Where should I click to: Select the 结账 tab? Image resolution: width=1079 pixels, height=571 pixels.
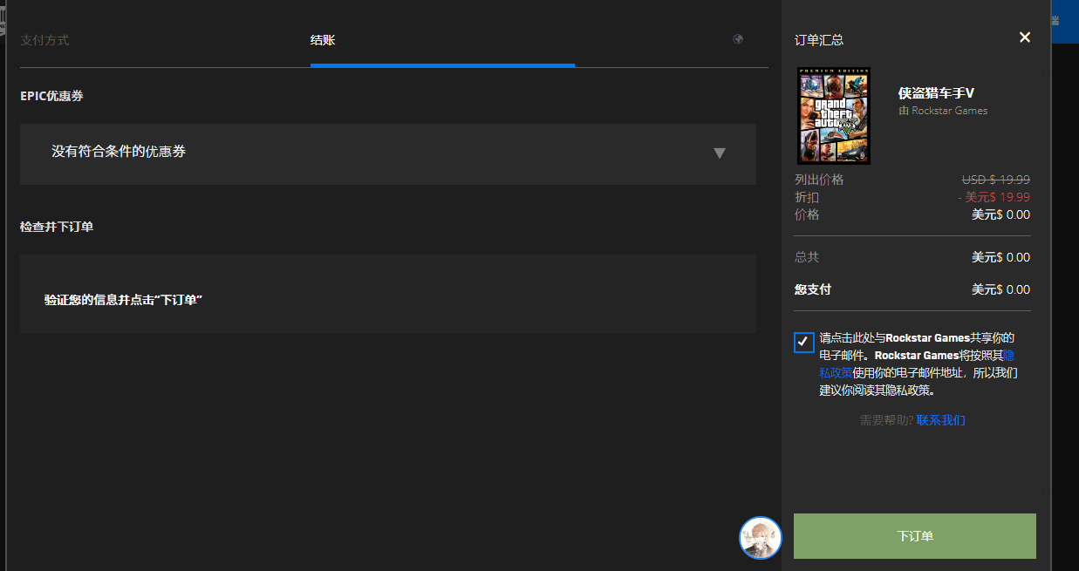tap(323, 40)
